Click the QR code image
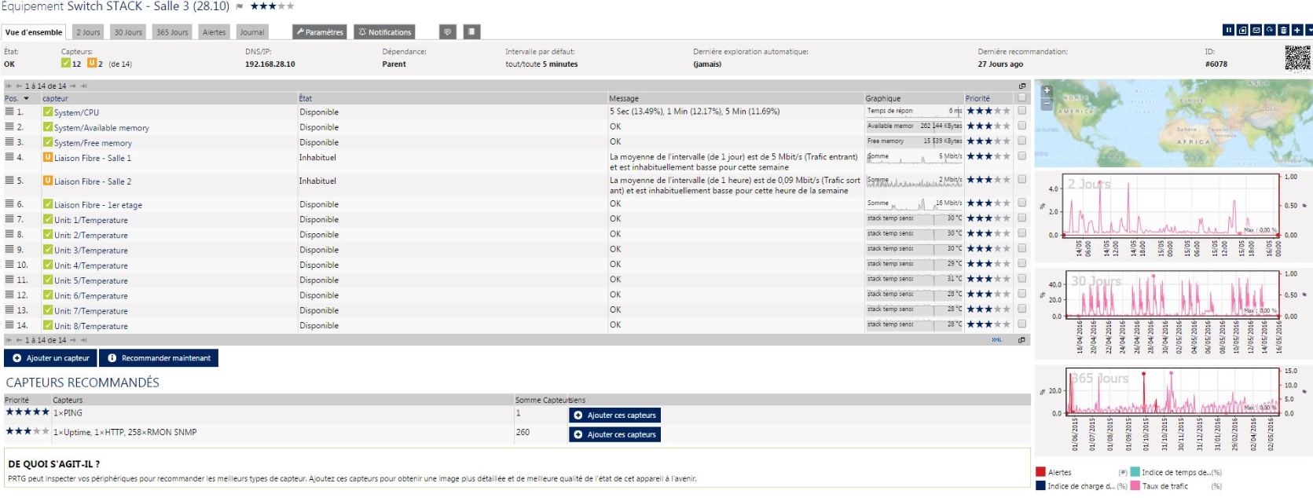 pos(1297,58)
